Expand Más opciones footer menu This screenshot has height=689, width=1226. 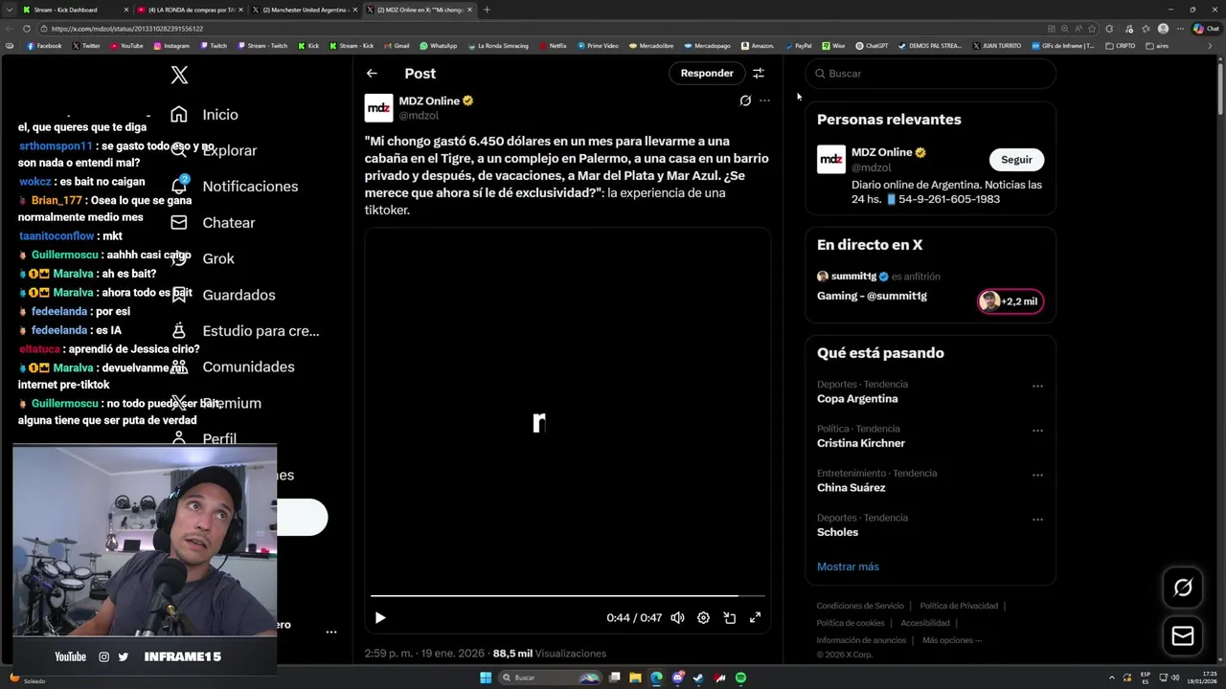952,640
